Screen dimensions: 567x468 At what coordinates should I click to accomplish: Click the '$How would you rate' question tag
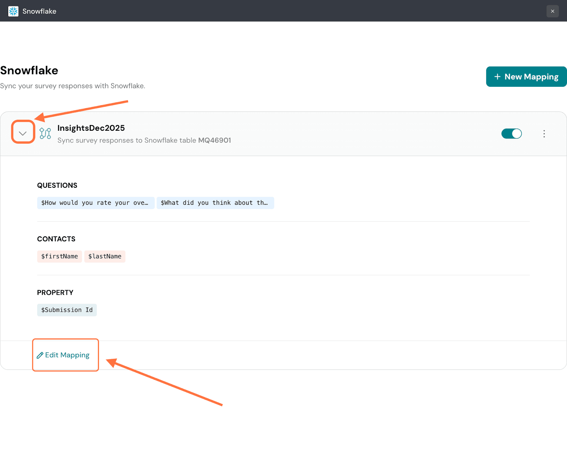tap(96, 203)
